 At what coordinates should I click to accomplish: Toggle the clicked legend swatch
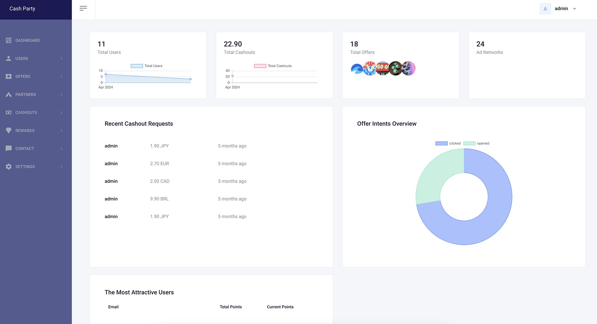442,143
